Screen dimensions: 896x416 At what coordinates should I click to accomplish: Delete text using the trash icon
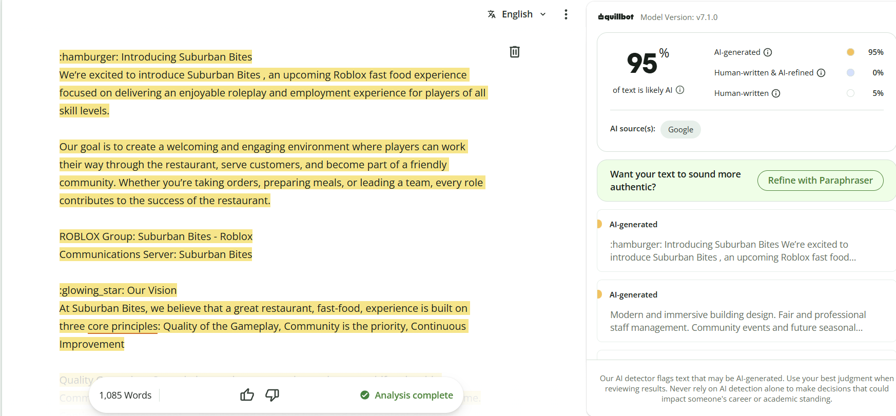pos(514,52)
